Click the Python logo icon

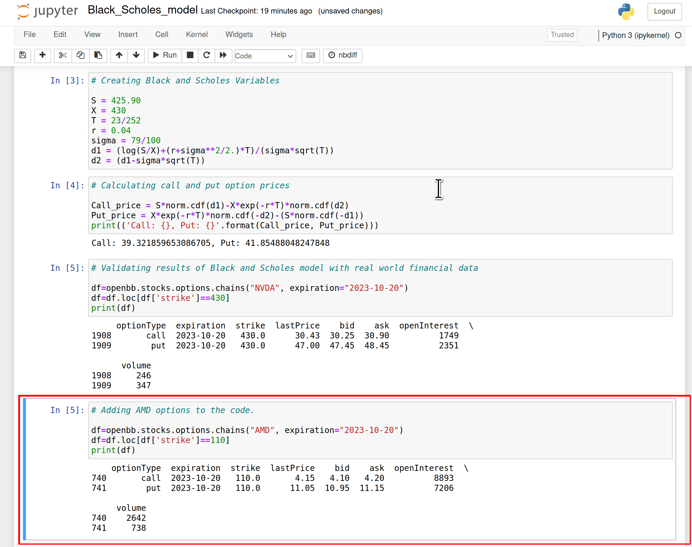coord(626,12)
